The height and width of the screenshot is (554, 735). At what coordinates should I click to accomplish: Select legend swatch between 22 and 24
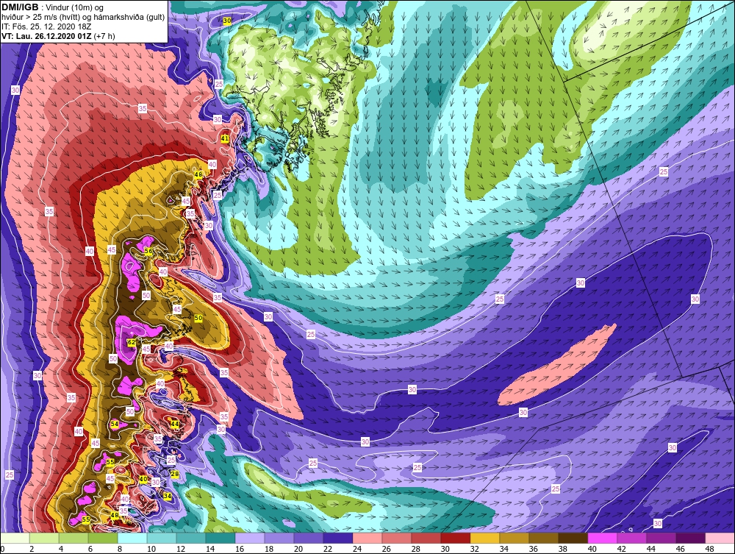(x=338, y=538)
